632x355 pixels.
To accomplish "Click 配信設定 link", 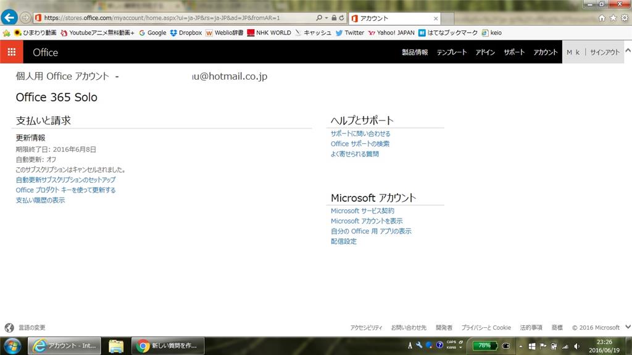I will pos(343,241).
